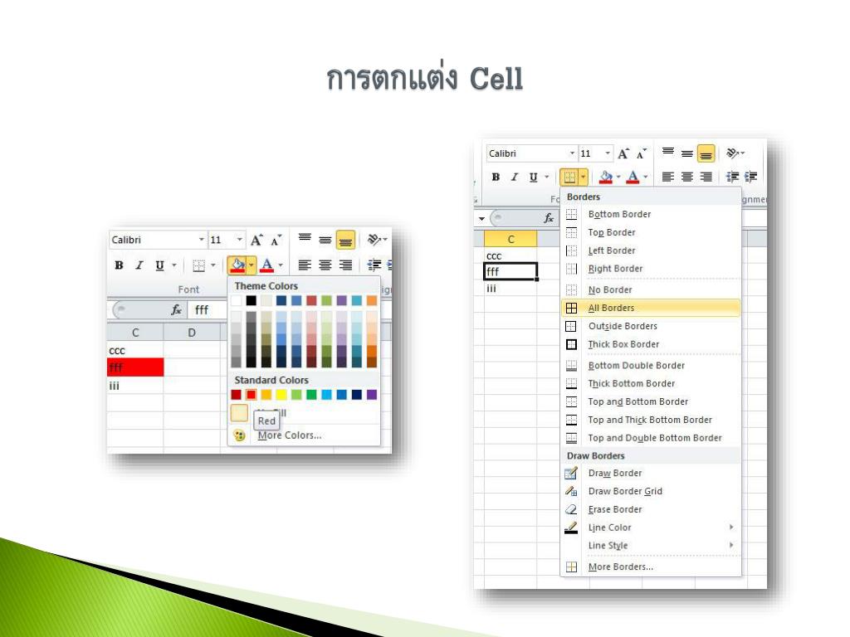Open font size 11 dropdown, left screenshot
Image resolution: width=850 pixels, height=637 pixels.
(239, 240)
